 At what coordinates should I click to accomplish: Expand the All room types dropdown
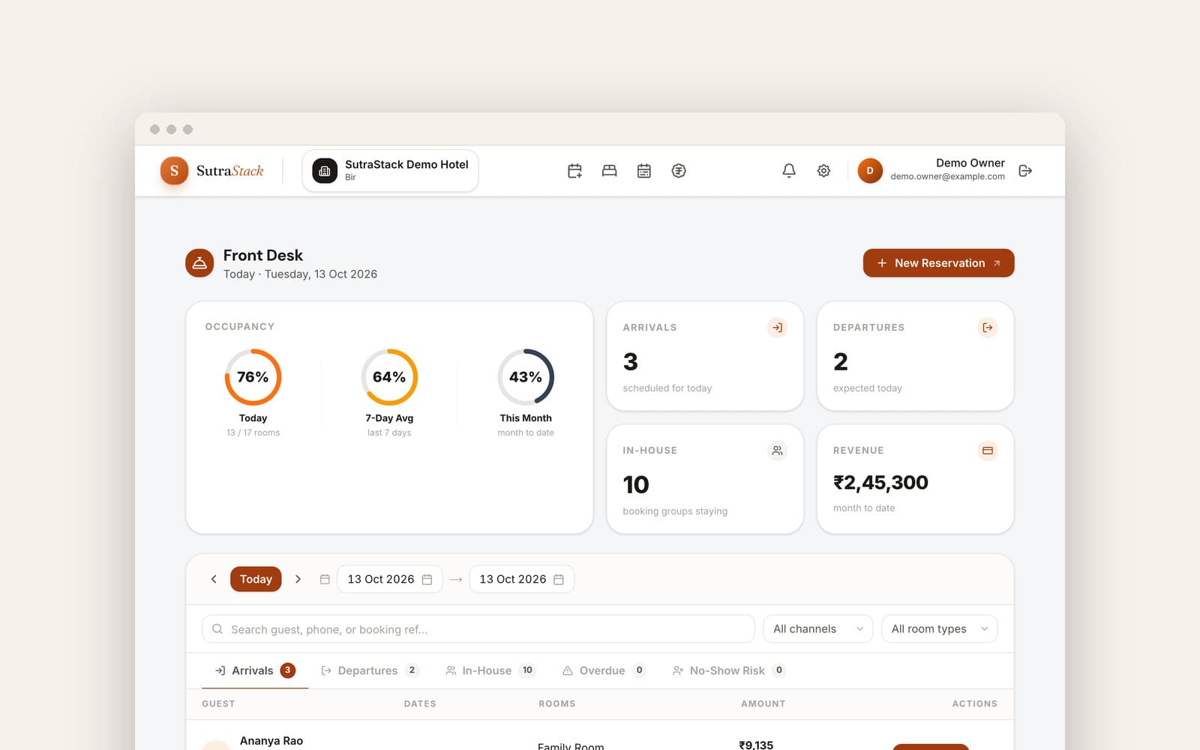(x=939, y=628)
